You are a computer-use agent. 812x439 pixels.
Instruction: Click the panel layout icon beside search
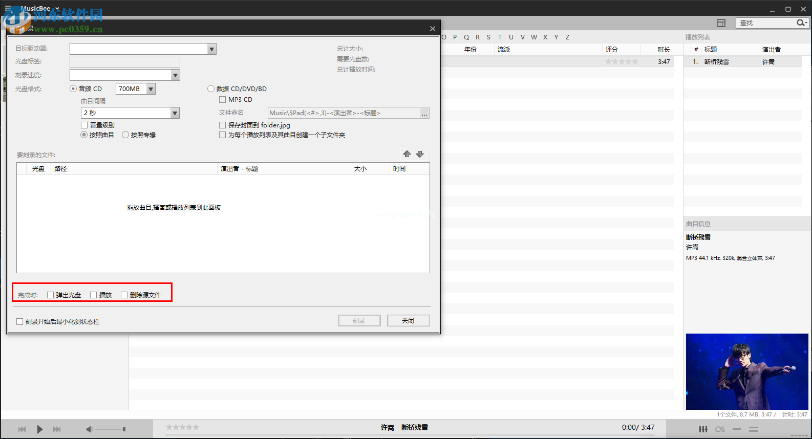coord(721,23)
